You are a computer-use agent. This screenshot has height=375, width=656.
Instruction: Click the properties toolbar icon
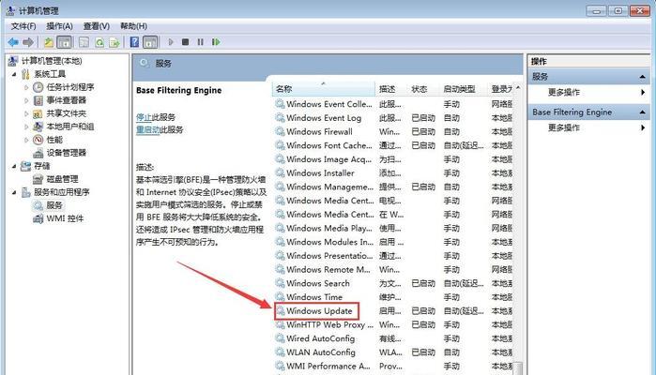pos(84,42)
